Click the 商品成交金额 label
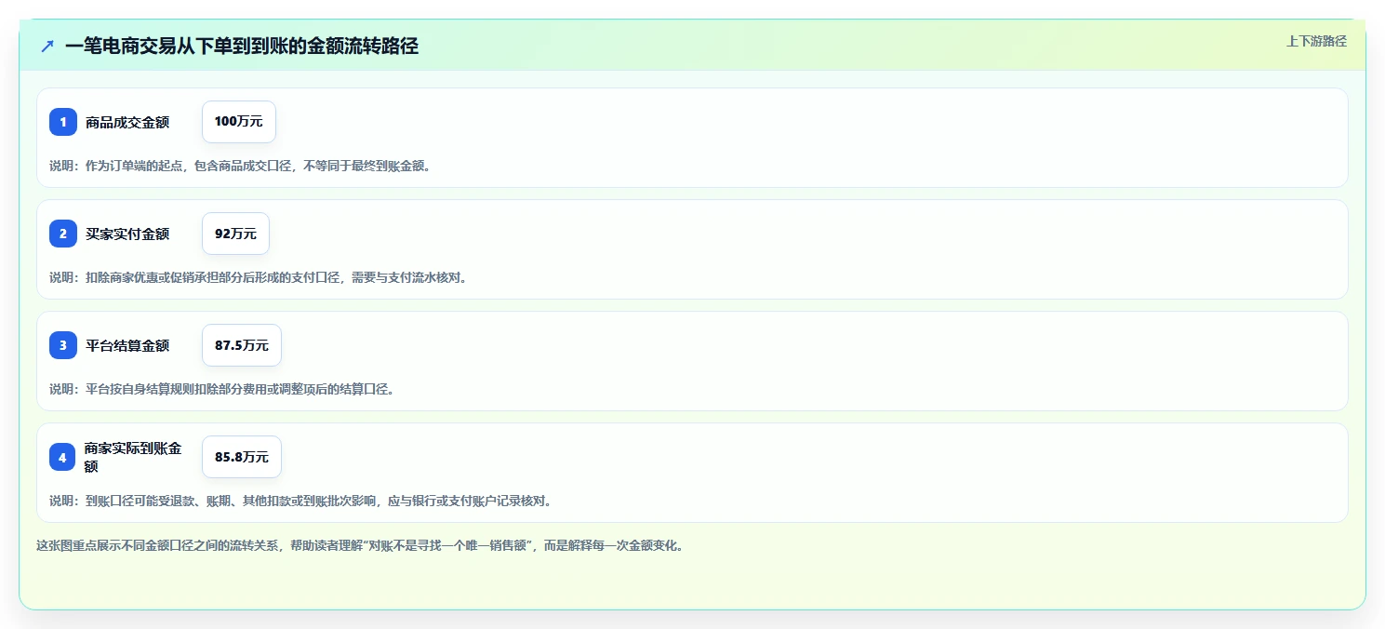 pyautogui.click(x=127, y=122)
